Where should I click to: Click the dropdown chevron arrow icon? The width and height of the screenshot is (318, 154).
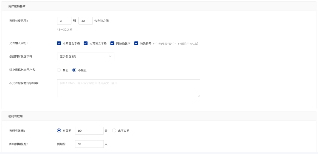pos(110,56)
